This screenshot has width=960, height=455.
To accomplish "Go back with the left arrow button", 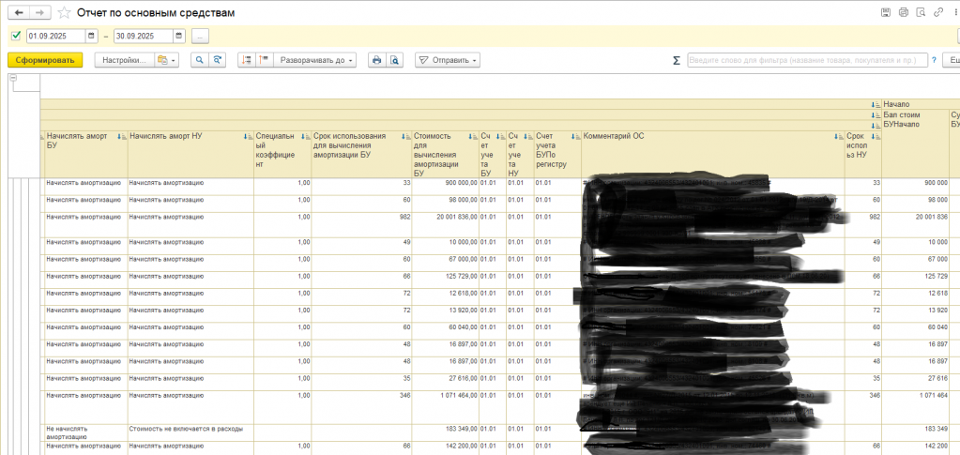I will click(19, 12).
